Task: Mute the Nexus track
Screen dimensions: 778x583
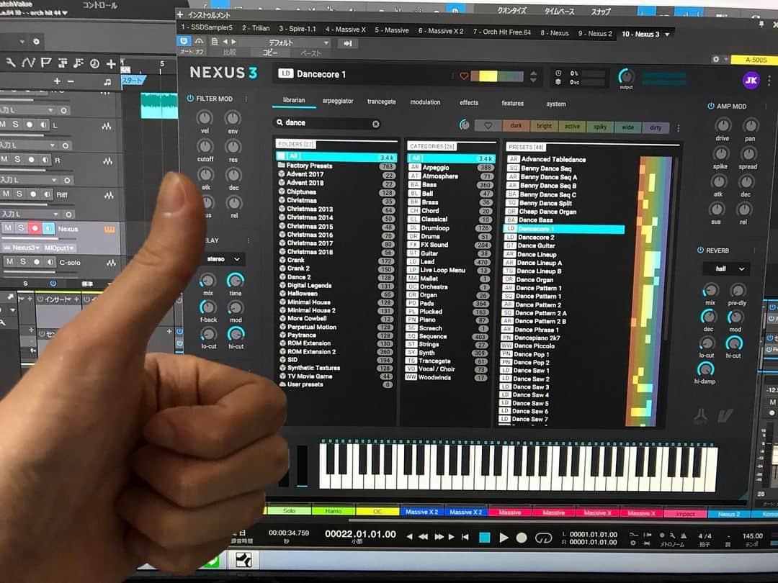Action: (8, 228)
